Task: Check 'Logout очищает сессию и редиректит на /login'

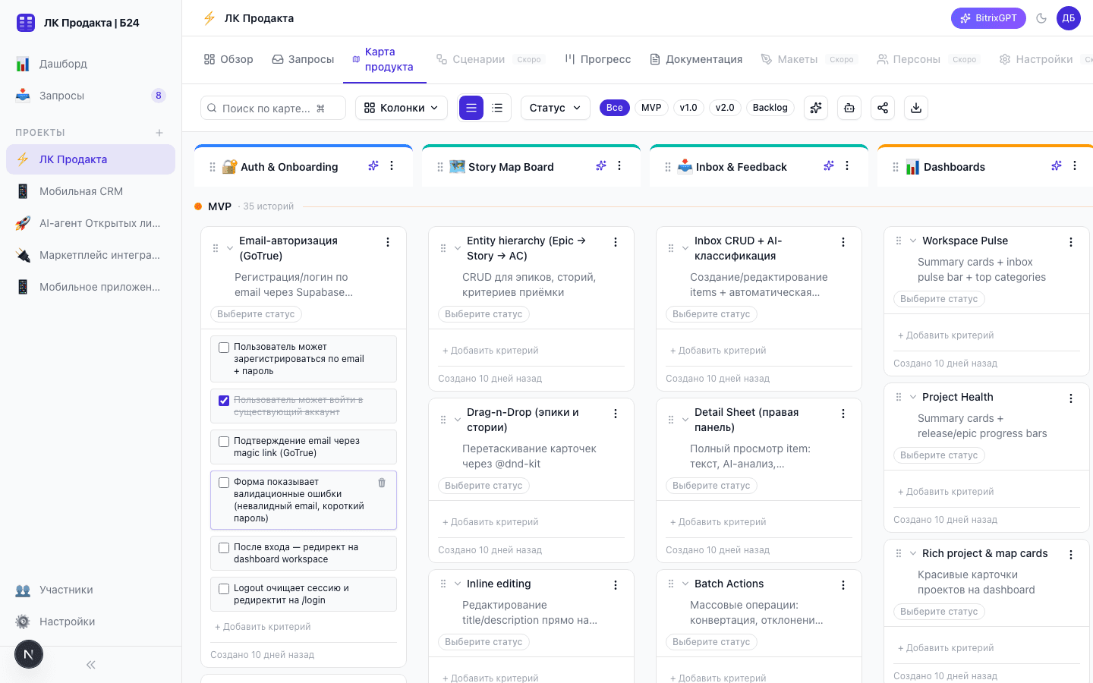Action: click(224, 588)
